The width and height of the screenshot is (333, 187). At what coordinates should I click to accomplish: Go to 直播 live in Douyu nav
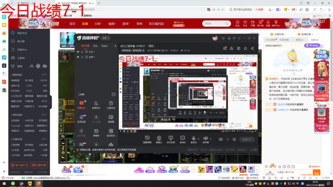point(85,24)
